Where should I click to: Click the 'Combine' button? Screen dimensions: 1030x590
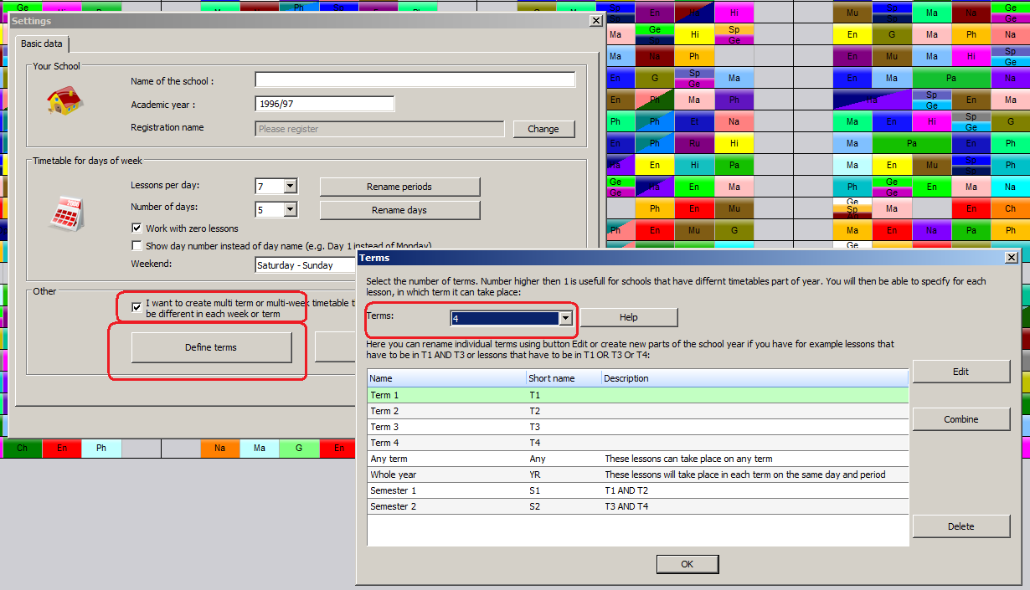tap(960, 419)
